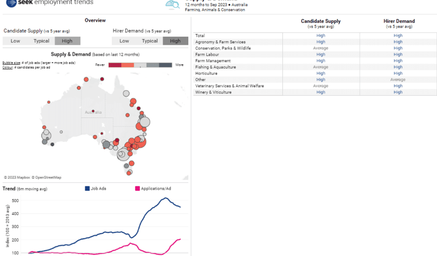Open the OpenStreetMap attribution link
The width and height of the screenshot is (437, 256).
tap(47, 177)
